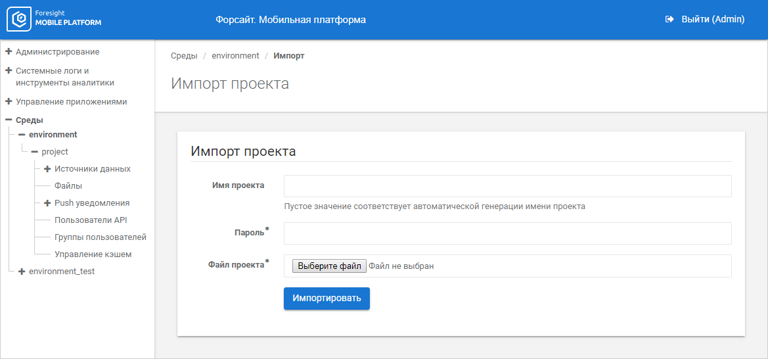Expand the Управление приложениями section
Viewport: 768px width, 359px height.
pos(9,102)
